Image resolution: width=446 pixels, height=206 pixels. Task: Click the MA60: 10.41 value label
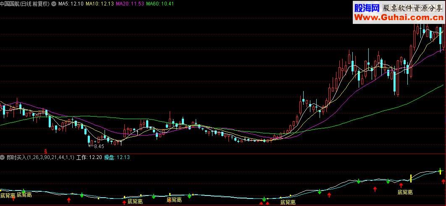coord(160,4)
